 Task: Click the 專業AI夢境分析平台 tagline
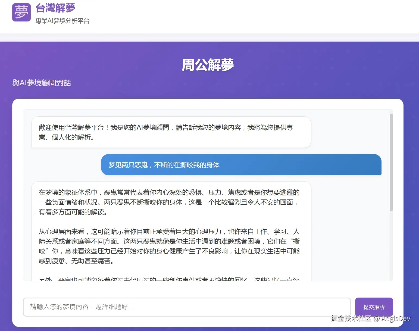(x=62, y=21)
